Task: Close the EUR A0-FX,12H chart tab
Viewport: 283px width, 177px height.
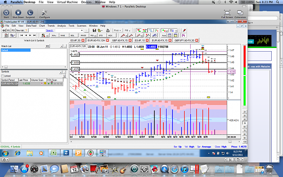Action: (107, 40)
